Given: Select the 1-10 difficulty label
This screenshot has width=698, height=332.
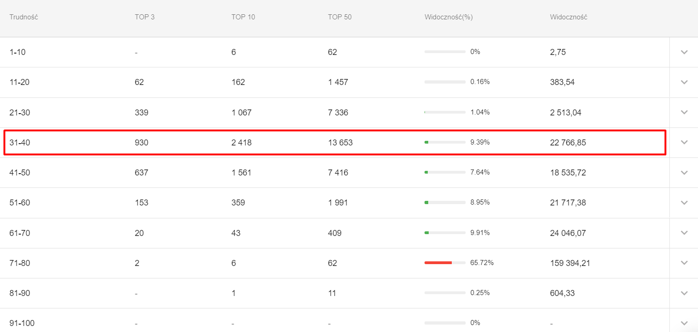Looking at the screenshot, I should coord(18,52).
